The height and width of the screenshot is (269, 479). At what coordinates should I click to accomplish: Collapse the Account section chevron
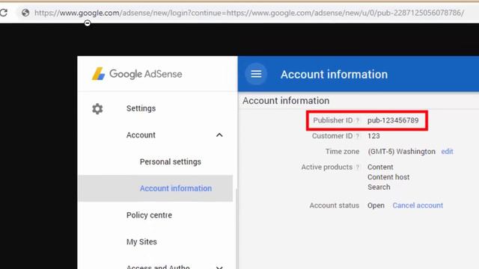point(219,134)
